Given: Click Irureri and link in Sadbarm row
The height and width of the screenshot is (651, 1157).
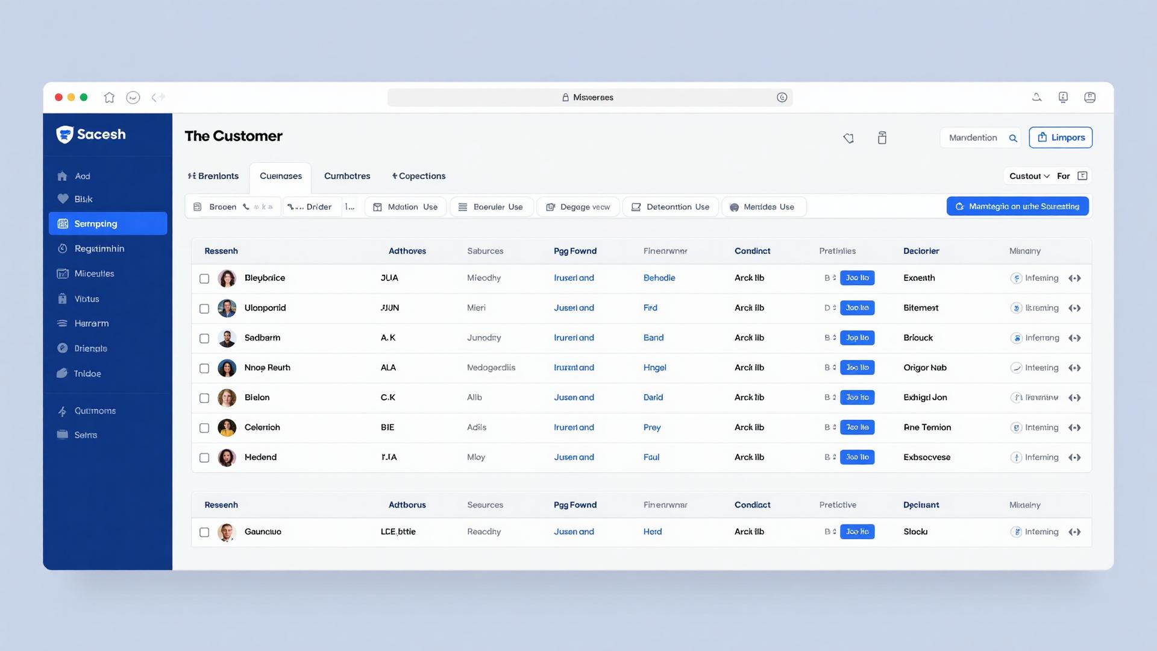Looking at the screenshot, I should click(574, 338).
